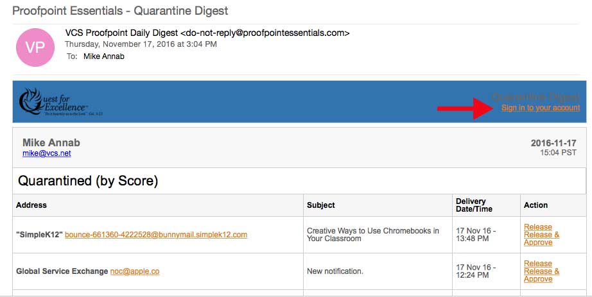Click the Creative Ways to Use Chromebooks subject
592x297 pixels.
[372, 235]
